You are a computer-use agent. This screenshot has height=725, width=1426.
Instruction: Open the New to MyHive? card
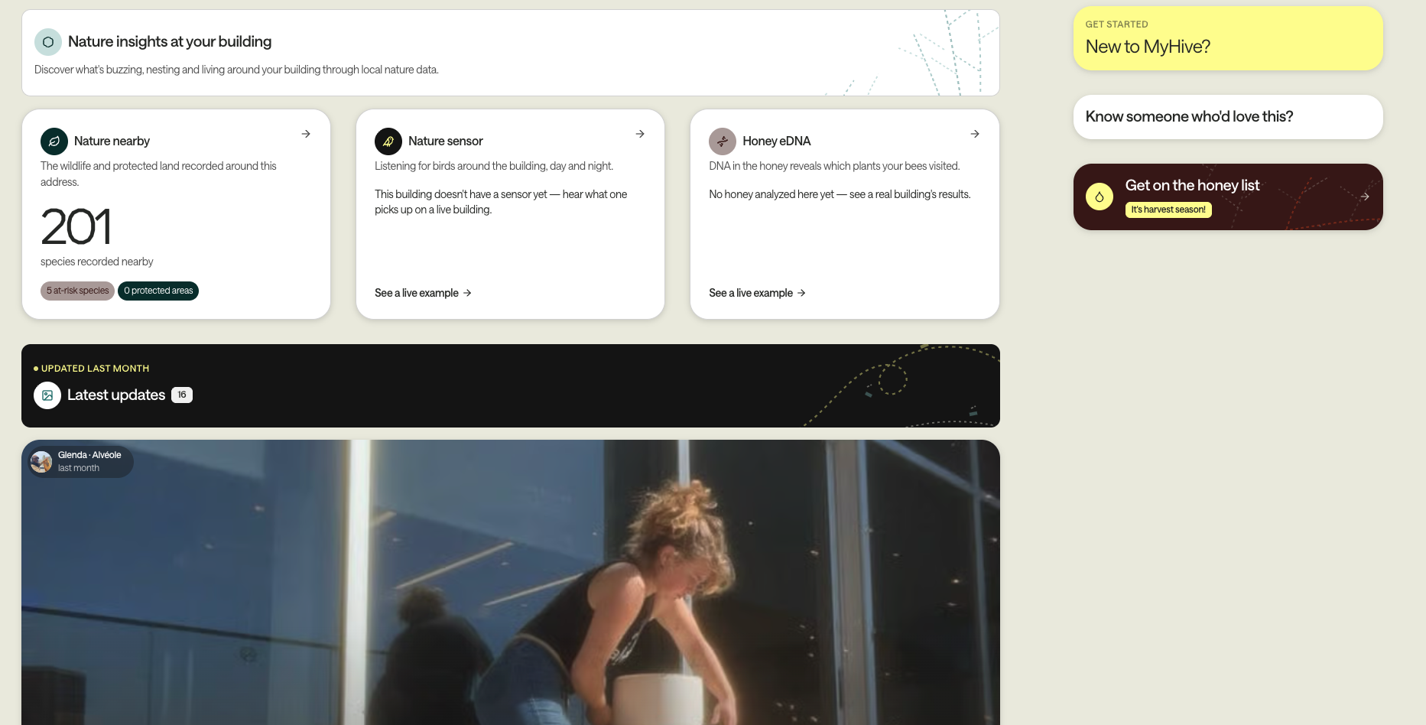point(1228,39)
